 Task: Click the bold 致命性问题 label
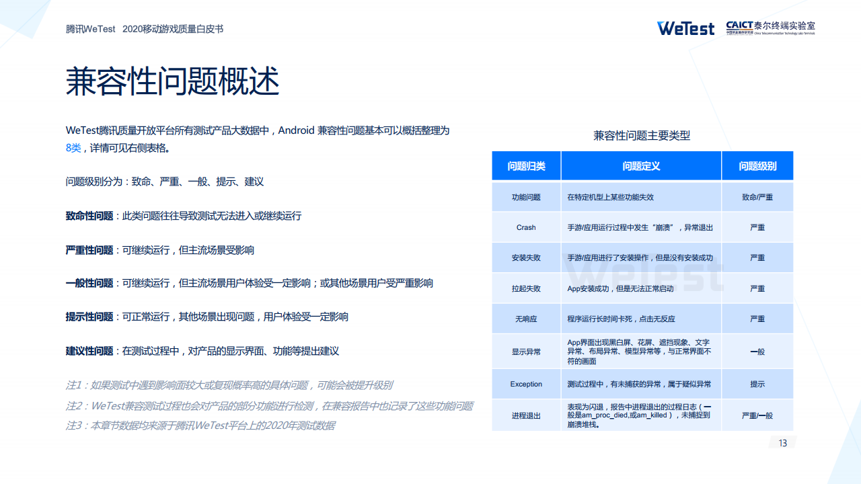point(89,216)
